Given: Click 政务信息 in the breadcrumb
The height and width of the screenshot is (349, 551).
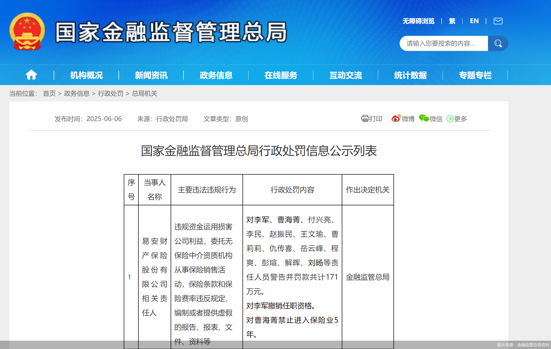Looking at the screenshot, I should tap(77, 93).
